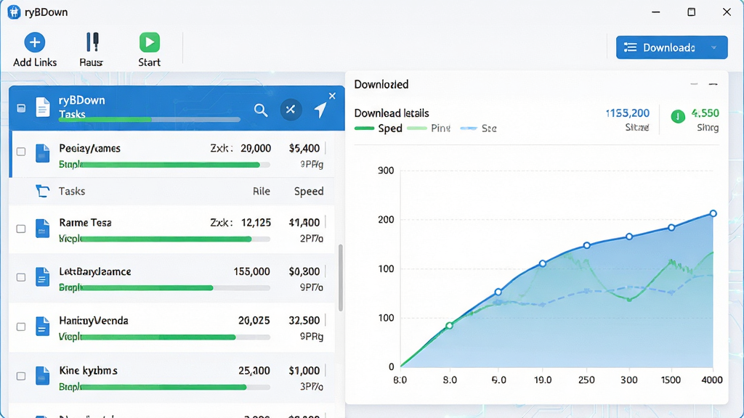The width and height of the screenshot is (744, 418).
Task: Click the circled X icon in Tasks header
Action: [x=291, y=110]
